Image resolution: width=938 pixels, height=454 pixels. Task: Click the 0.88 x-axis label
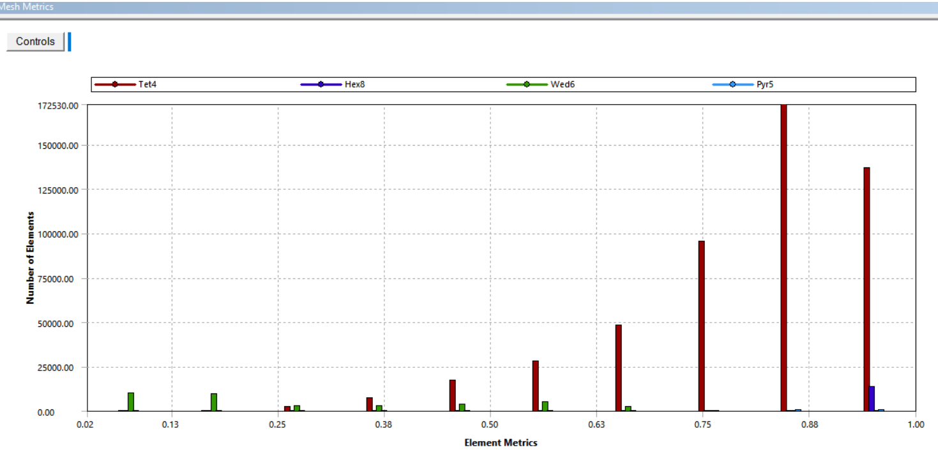pos(809,423)
